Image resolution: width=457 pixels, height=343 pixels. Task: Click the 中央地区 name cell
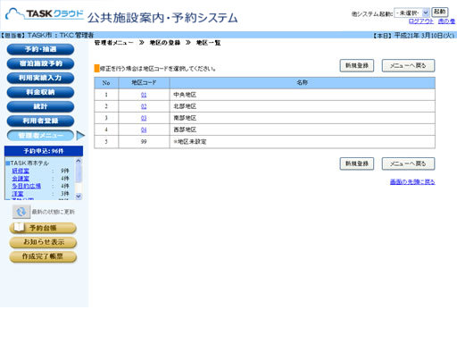point(303,95)
